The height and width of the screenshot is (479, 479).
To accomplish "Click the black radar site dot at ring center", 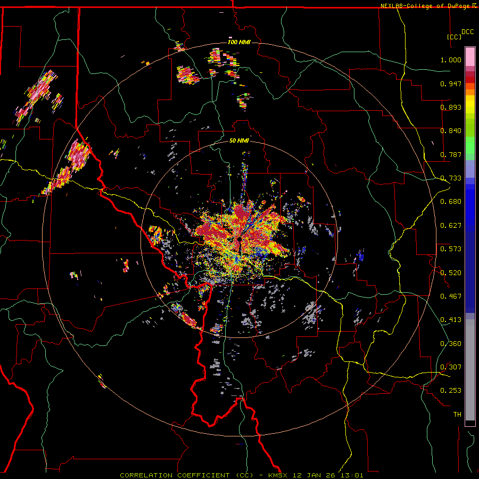I will coord(240,239).
